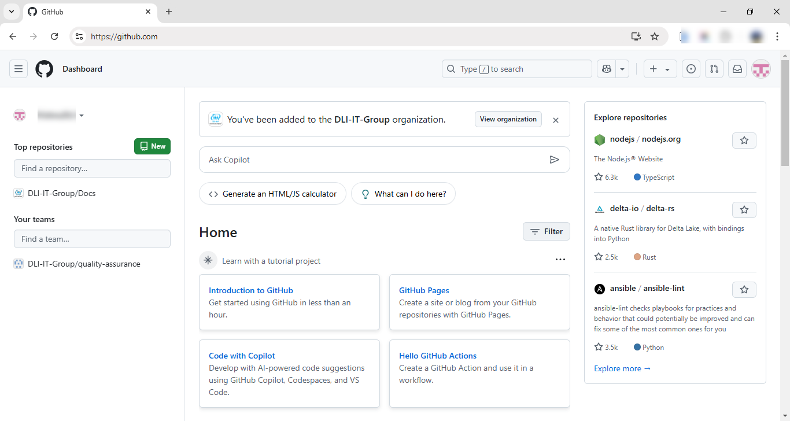The width and height of the screenshot is (790, 421).
Task: Open the hamburger navigation menu
Action: pyautogui.click(x=19, y=69)
